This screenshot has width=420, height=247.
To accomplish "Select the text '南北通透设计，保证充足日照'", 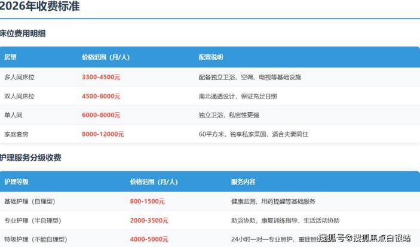I will [x=238, y=96].
